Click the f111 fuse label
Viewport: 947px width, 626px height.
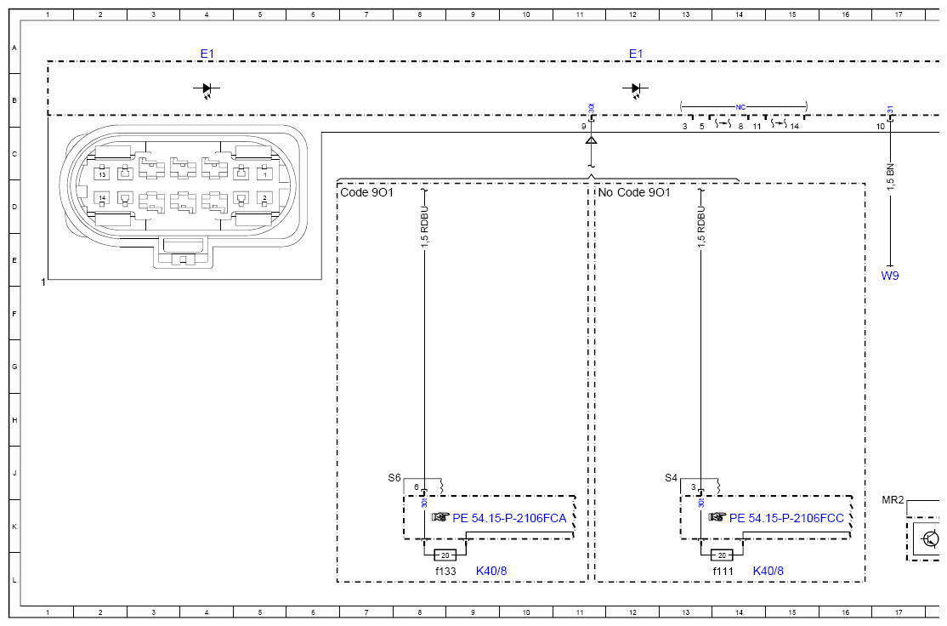pyautogui.click(x=723, y=571)
